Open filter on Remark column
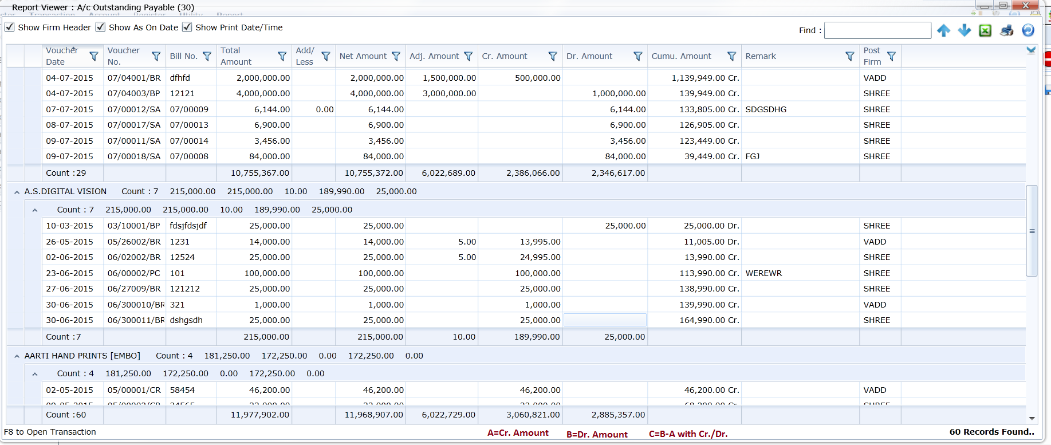Image resolution: width=1051 pixels, height=445 pixels. point(850,56)
